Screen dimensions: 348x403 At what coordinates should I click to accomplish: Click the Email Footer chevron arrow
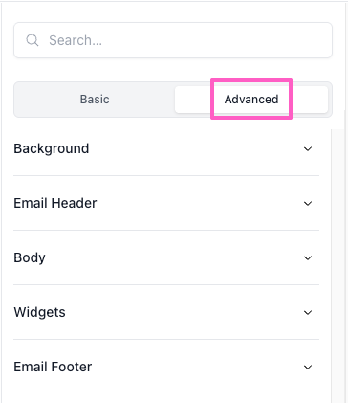click(x=308, y=367)
